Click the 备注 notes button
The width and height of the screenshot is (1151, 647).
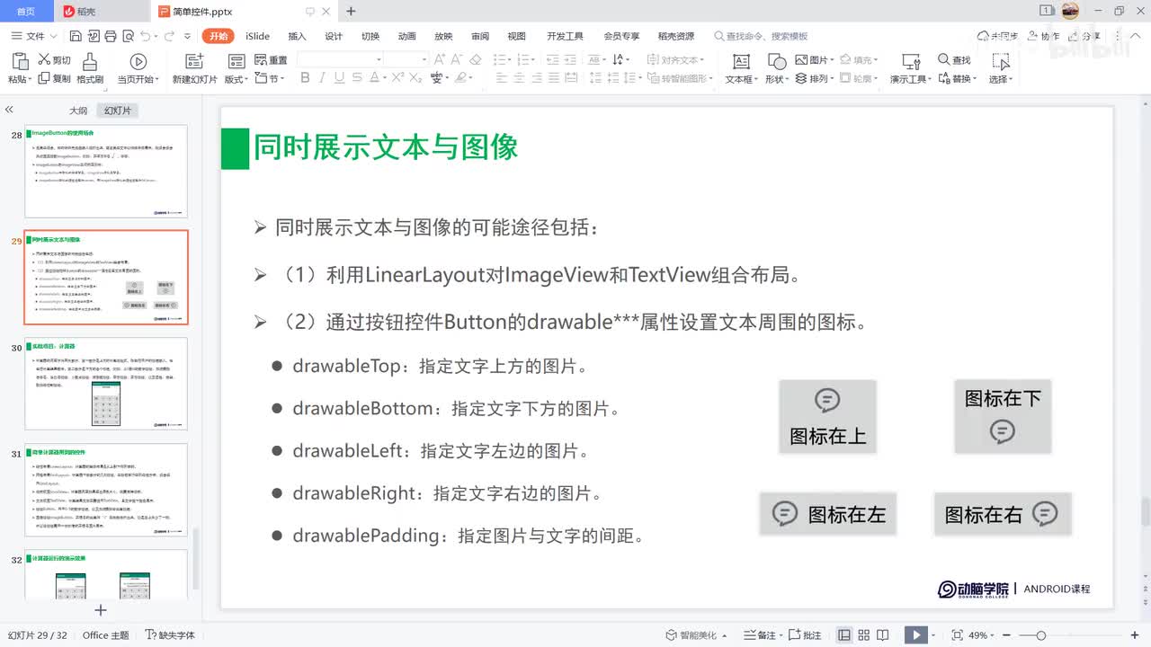pyautogui.click(x=761, y=635)
